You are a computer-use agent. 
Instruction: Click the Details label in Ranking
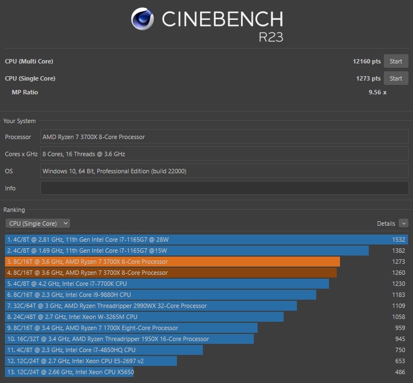click(386, 224)
